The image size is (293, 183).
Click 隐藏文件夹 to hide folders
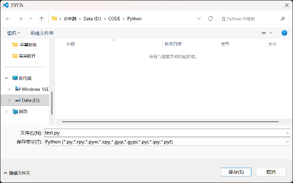tap(17, 173)
